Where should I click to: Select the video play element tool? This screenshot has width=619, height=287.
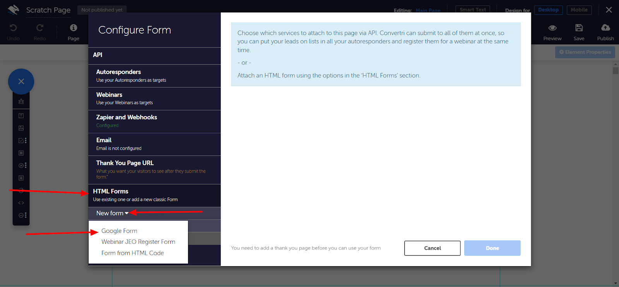tap(21, 165)
